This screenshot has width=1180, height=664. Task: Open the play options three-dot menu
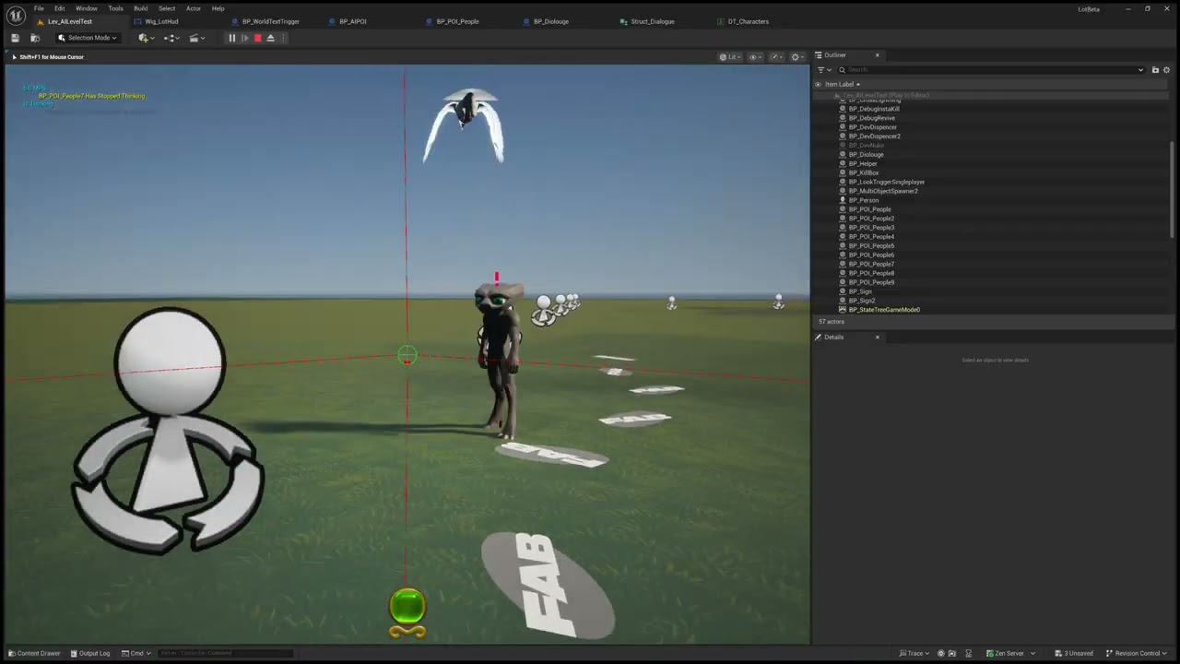click(x=283, y=38)
